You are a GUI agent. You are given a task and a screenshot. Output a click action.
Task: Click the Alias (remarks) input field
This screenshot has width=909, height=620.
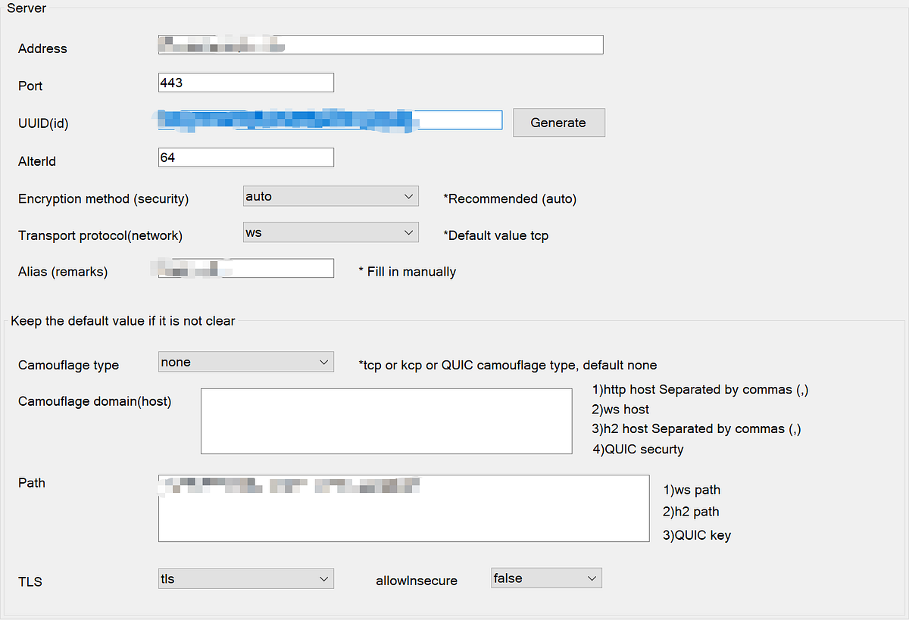coord(246,268)
